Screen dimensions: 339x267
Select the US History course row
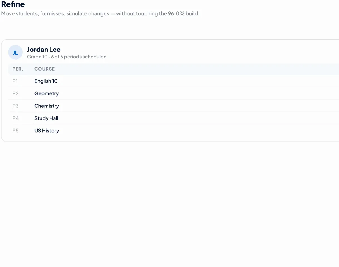(x=173, y=130)
